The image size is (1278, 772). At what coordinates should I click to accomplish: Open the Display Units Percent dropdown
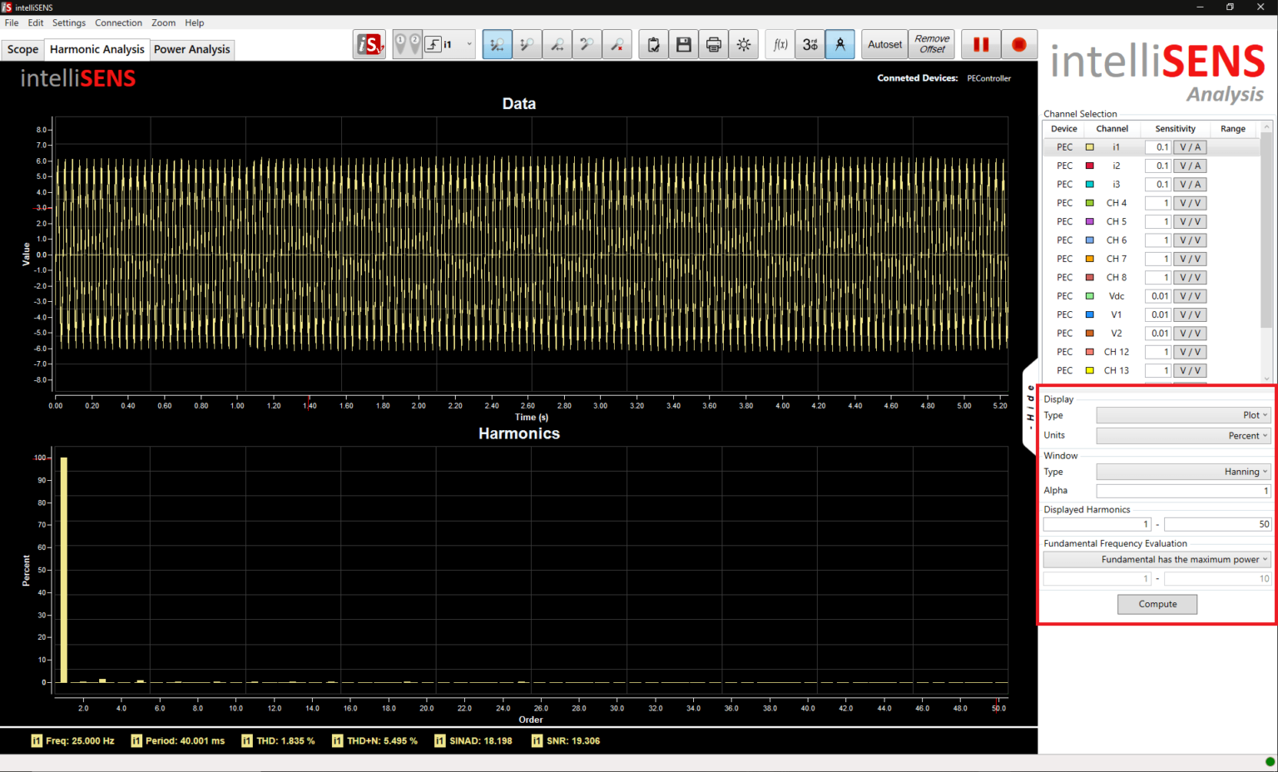click(1182, 435)
